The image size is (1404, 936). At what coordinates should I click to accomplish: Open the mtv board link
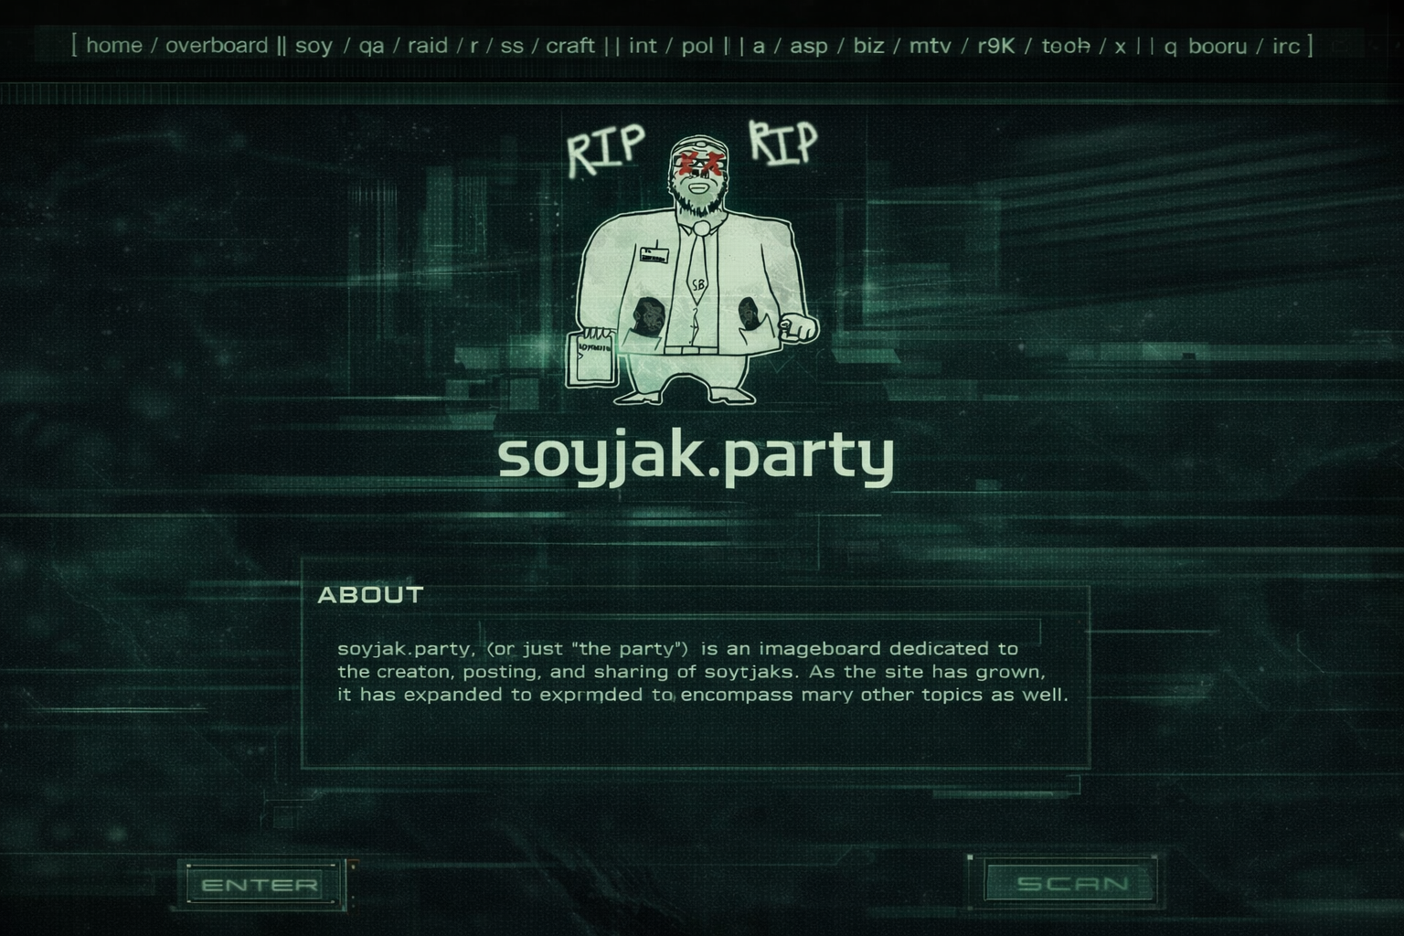pos(930,46)
